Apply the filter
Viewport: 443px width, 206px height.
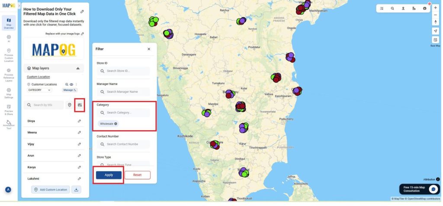coord(109,175)
